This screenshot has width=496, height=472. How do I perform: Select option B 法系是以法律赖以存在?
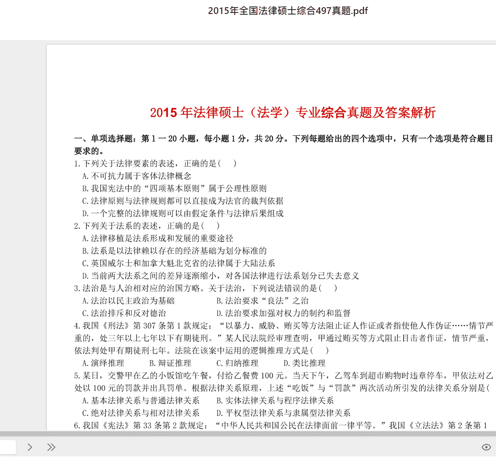click(174, 251)
